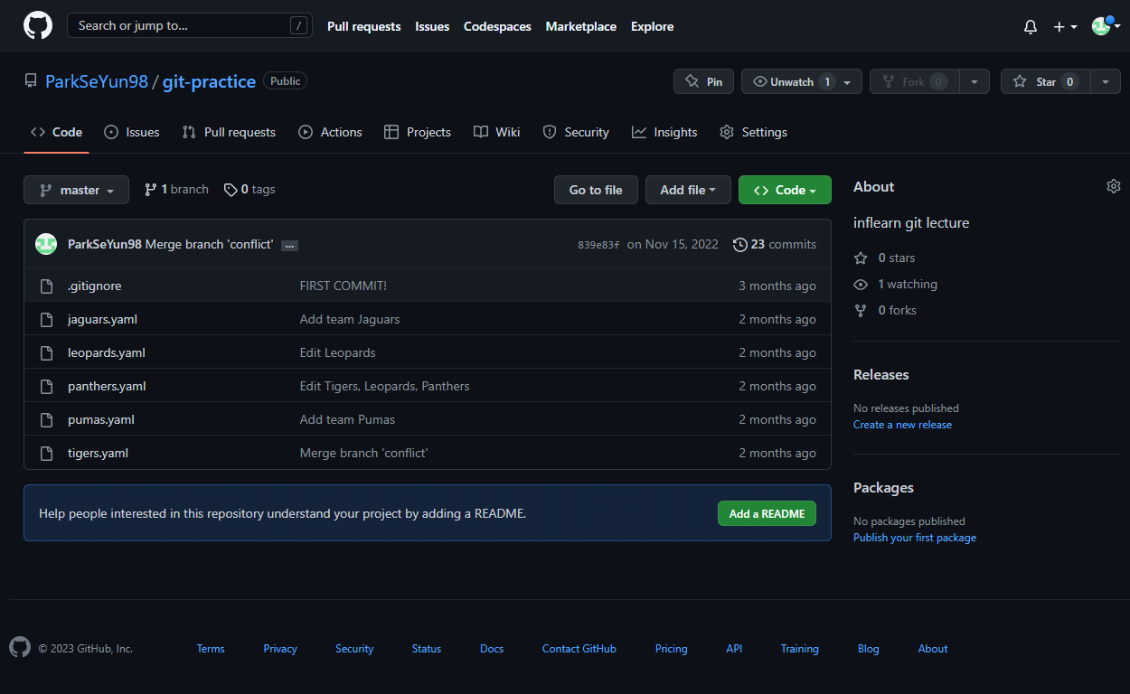
Task: Open the GitHub logo homepage
Action: point(38,25)
